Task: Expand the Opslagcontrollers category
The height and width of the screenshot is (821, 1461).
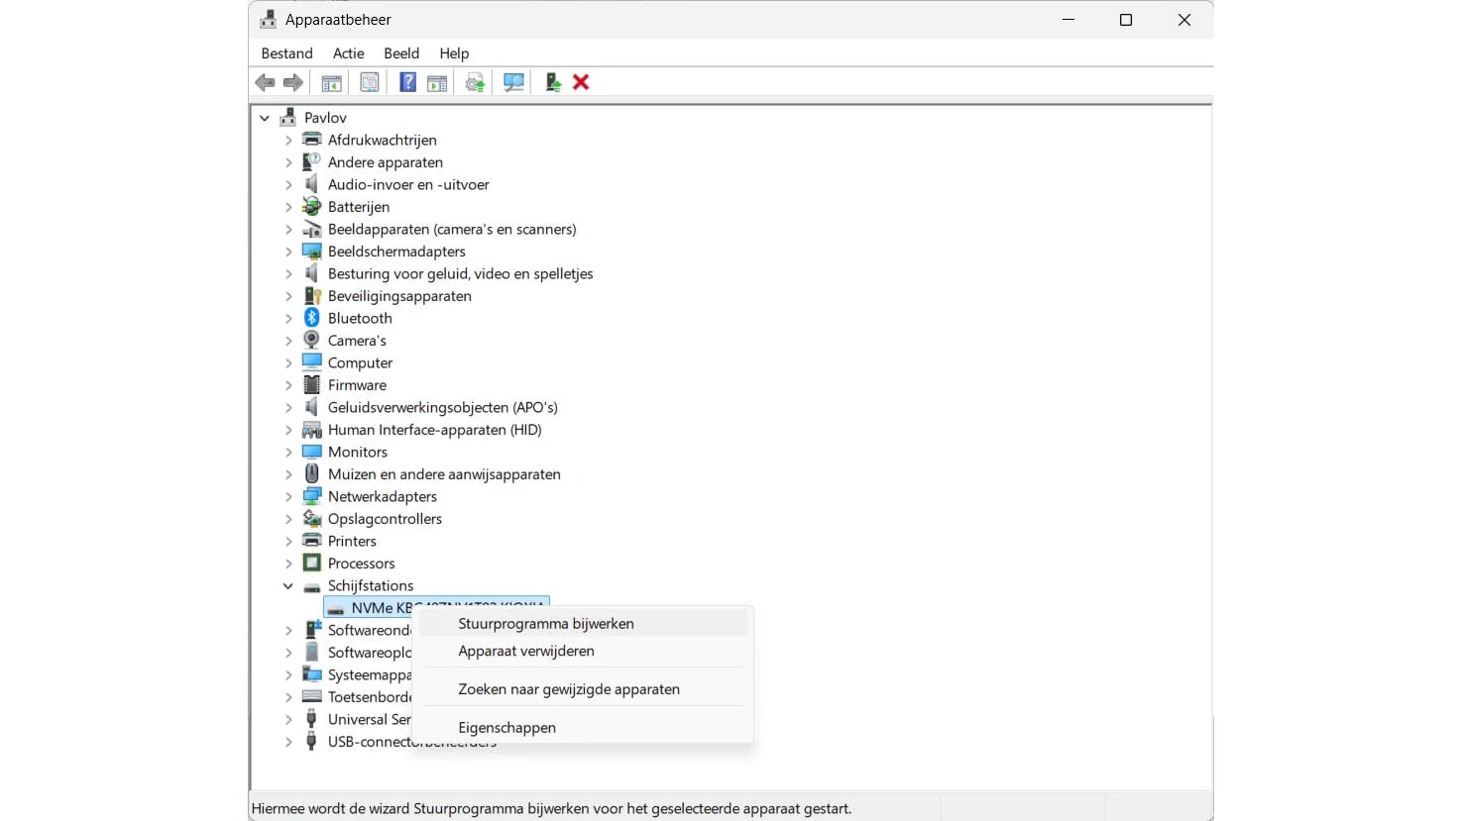Action: (288, 519)
